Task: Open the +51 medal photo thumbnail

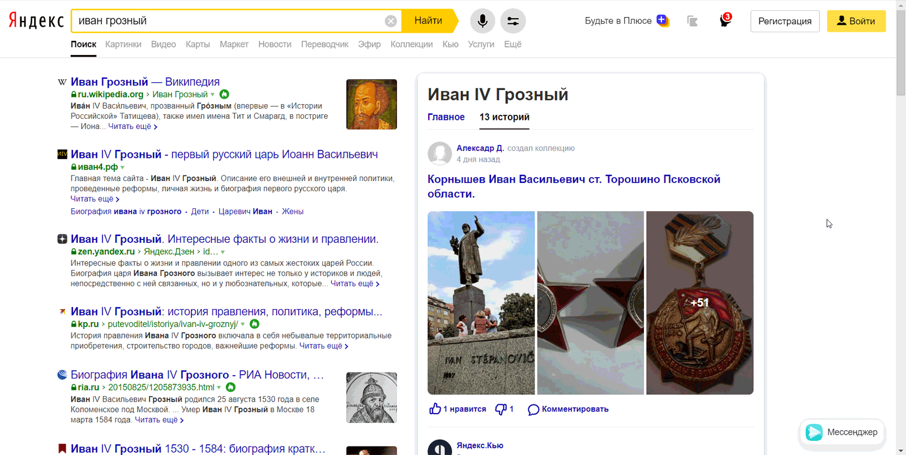Action: 700,303
